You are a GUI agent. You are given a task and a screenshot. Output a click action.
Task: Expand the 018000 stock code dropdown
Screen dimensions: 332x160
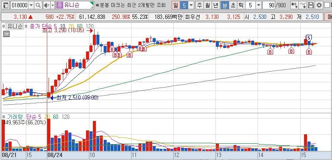tap(31, 6)
